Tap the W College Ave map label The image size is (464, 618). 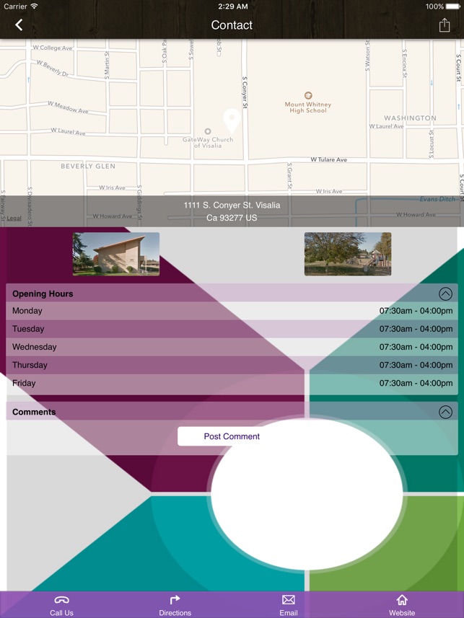coord(53,48)
